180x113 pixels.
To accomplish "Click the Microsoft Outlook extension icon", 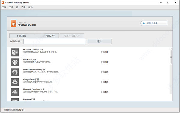I will point(15,52).
